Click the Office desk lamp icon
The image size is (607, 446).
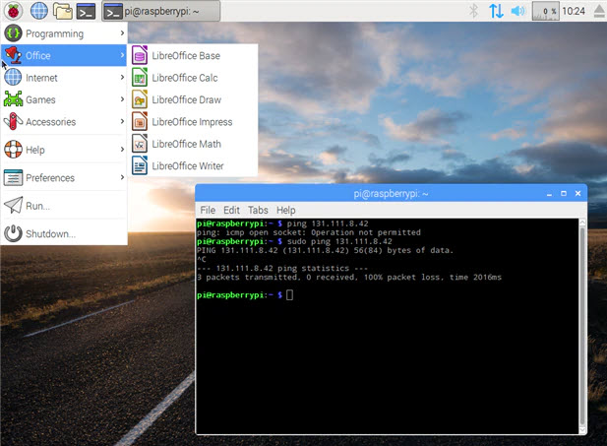[x=13, y=55]
